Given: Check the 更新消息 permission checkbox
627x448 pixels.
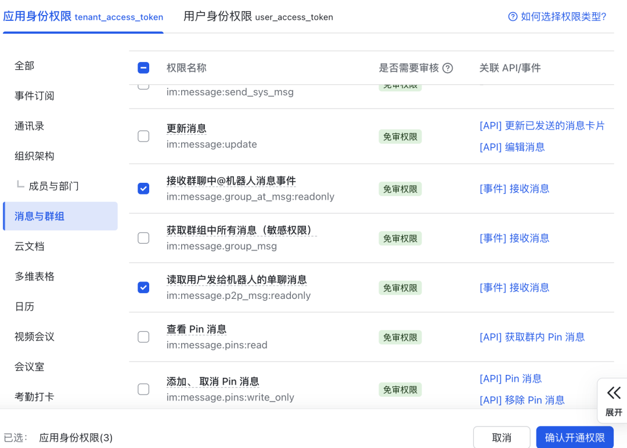Looking at the screenshot, I should click(143, 136).
